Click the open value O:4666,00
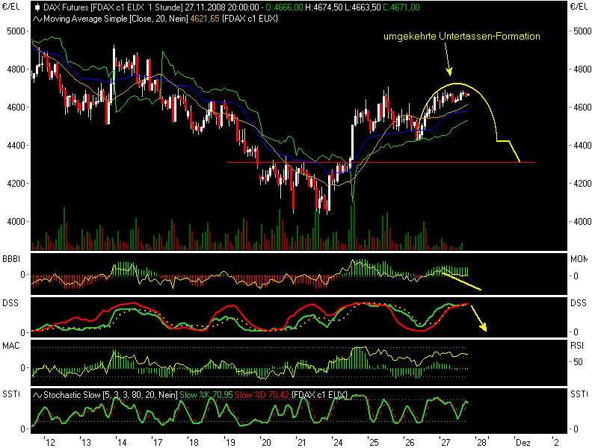This screenshot has height=448, width=598. [284, 7]
